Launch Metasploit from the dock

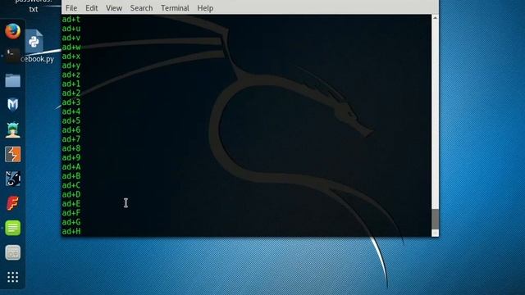pyautogui.click(x=13, y=105)
